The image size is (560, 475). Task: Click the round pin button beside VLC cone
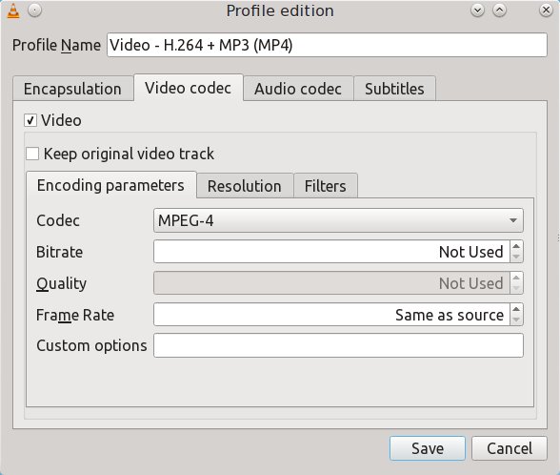click(x=35, y=10)
